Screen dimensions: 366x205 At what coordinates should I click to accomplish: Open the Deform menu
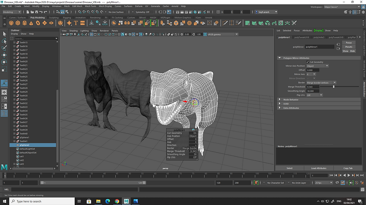pyautogui.click(x=139, y=6)
